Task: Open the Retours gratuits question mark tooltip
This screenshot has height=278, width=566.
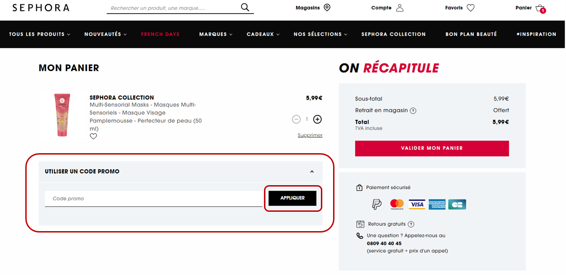Action: [411, 224]
